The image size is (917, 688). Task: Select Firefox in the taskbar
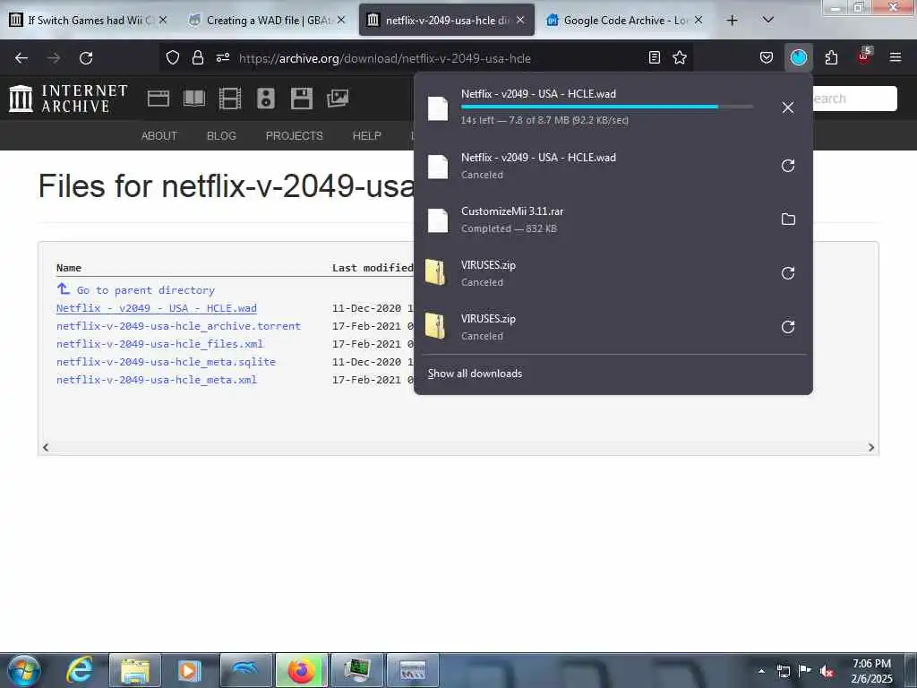click(x=302, y=670)
